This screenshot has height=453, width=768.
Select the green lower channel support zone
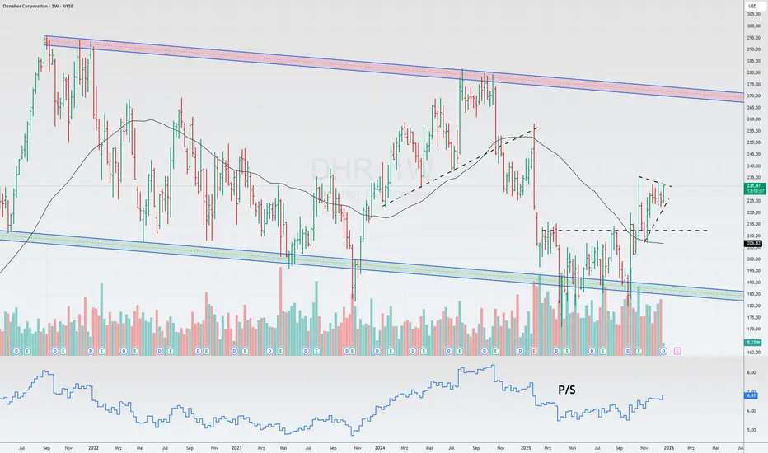372,265
